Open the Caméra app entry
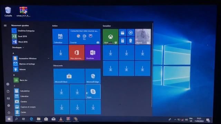 [21, 102]
